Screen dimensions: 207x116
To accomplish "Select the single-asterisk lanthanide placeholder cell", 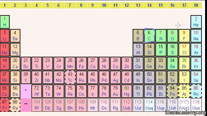I will (x=26, y=91).
